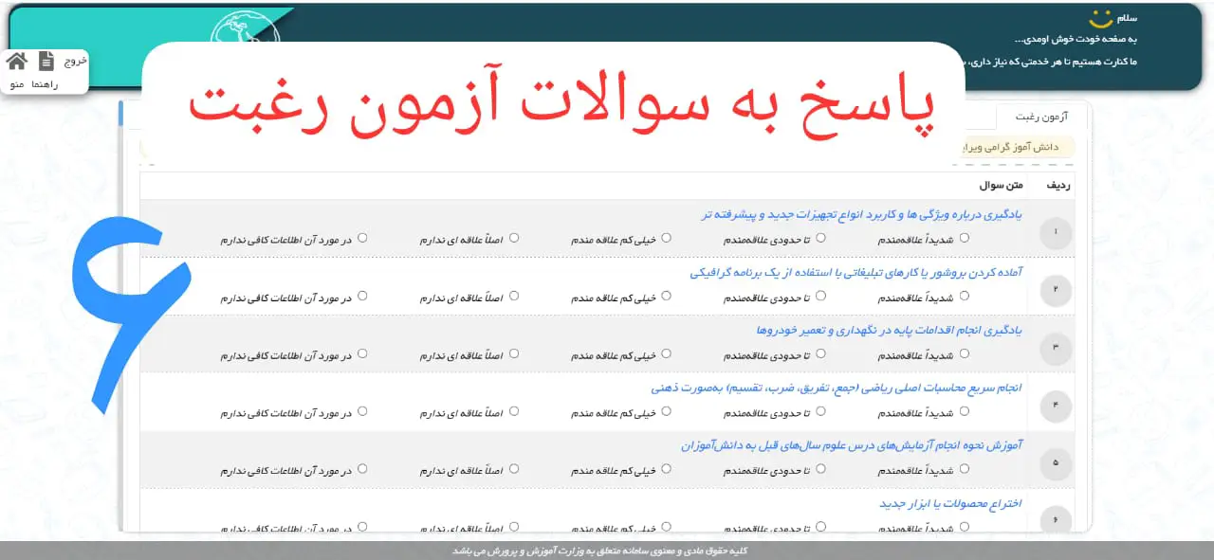Image resolution: width=1214 pixels, height=560 pixels.
Task: Select شدیداً علاقه‌مندم for question 6
Action: pos(964,528)
